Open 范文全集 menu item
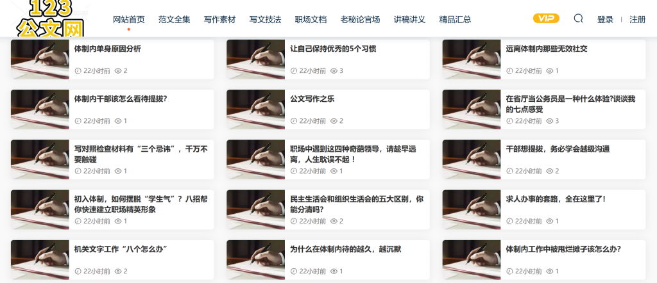The width and height of the screenshot is (657, 283). (x=175, y=19)
